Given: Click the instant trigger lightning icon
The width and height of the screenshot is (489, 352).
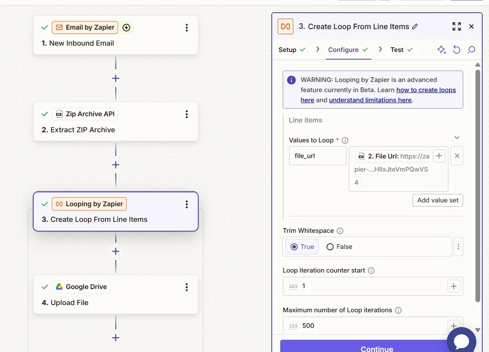Looking at the screenshot, I should click(x=126, y=27).
